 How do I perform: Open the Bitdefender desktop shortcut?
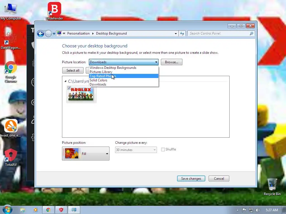pyautogui.click(x=54, y=11)
